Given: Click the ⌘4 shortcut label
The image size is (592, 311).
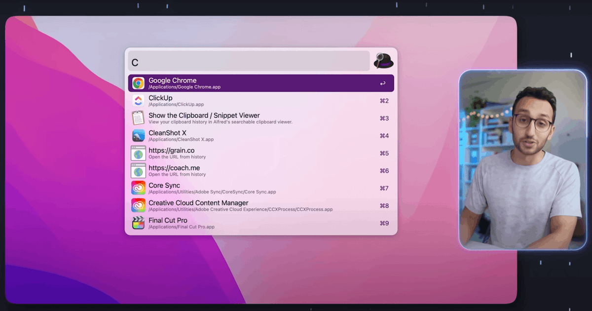Looking at the screenshot, I should (384, 136).
